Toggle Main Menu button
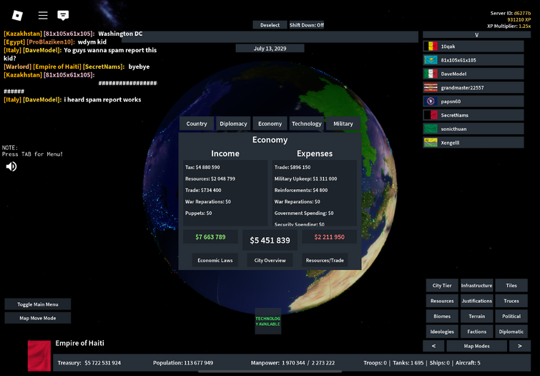This screenshot has height=376, width=540. point(38,304)
